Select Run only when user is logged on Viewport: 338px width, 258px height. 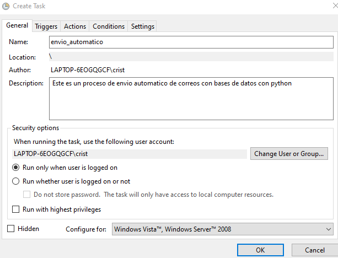(16, 168)
